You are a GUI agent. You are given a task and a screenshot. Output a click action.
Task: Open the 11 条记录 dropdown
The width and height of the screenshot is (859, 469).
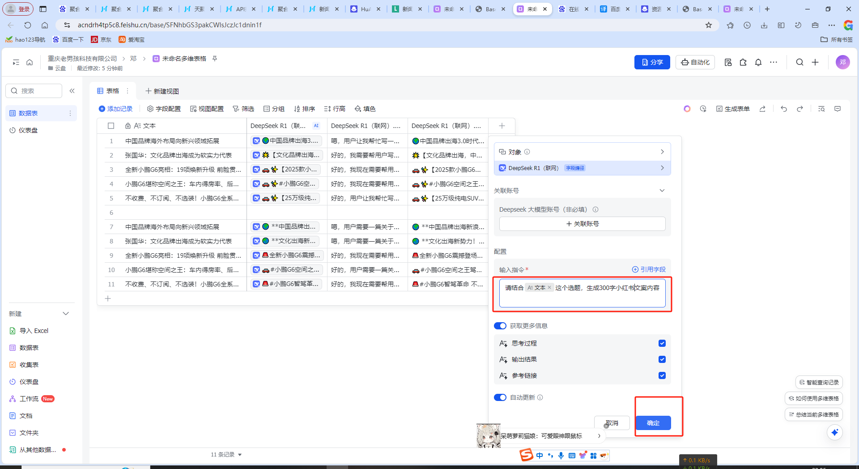(226, 455)
